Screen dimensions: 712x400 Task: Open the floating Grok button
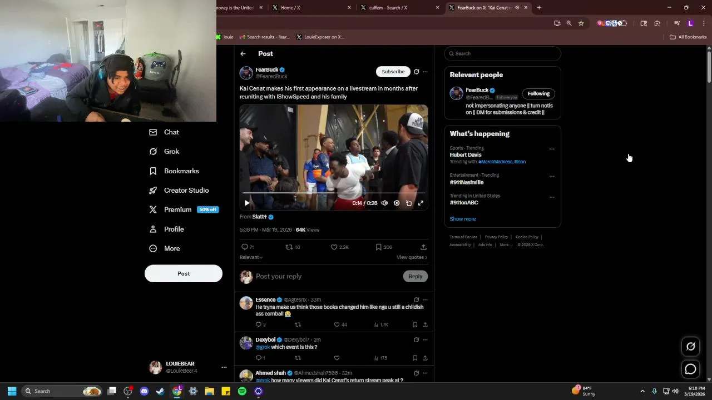coord(690,347)
